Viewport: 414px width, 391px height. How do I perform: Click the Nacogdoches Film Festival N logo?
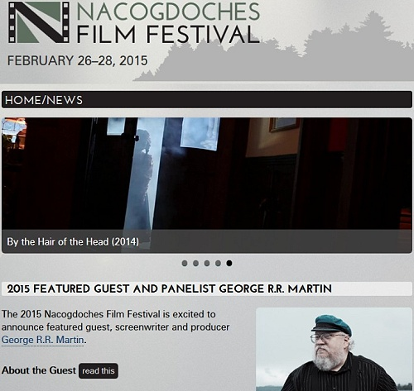pyautogui.click(x=39, y=22)
